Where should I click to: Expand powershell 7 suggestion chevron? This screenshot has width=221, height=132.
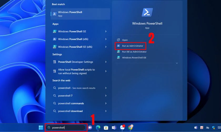coord(106,96)
